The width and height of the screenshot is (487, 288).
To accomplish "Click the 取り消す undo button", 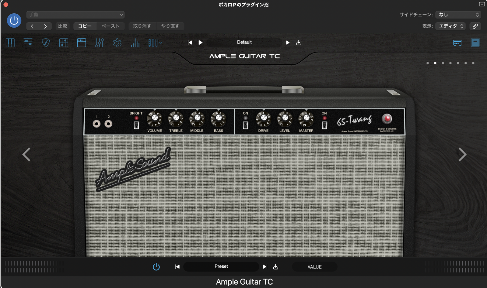I will (142, 26).
